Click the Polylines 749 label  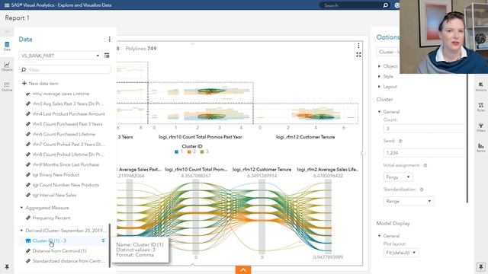tap(141, 49)
